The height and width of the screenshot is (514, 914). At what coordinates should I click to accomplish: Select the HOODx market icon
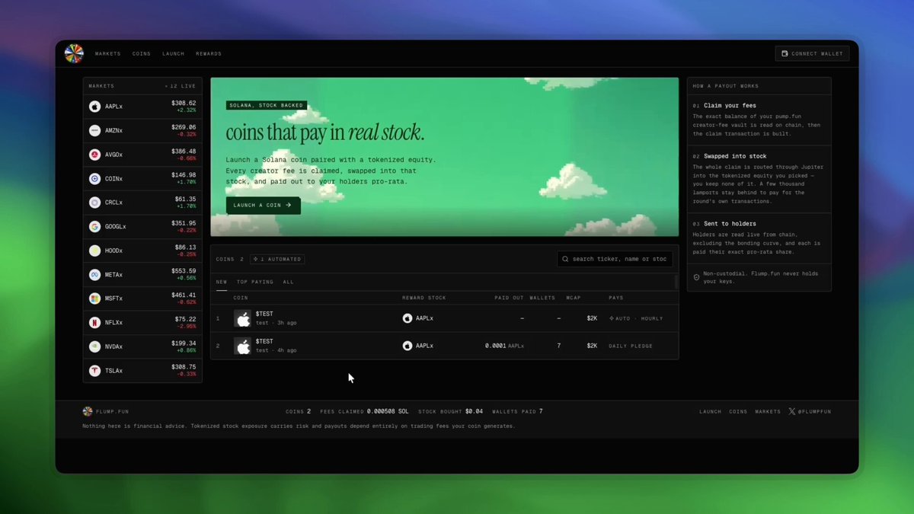tap(94, 251)
